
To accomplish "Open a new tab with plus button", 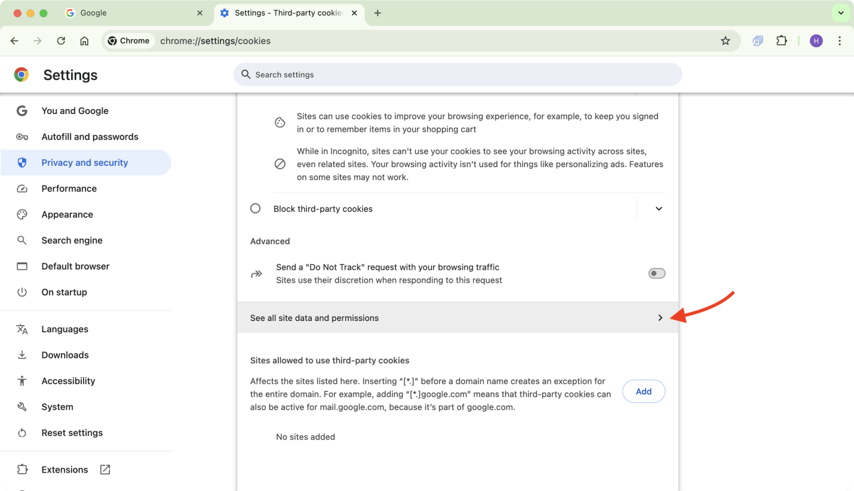I will coord(377,13).
